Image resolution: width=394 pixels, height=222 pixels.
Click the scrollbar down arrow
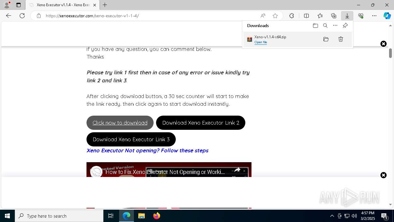click(x=390, y=204)
